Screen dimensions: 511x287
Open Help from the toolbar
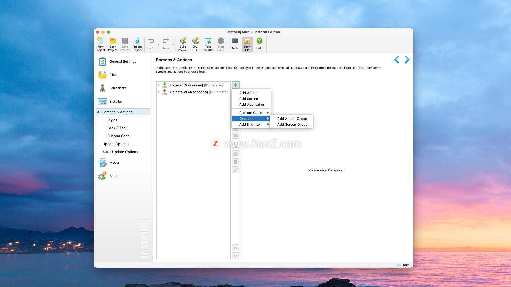point(259,44)
